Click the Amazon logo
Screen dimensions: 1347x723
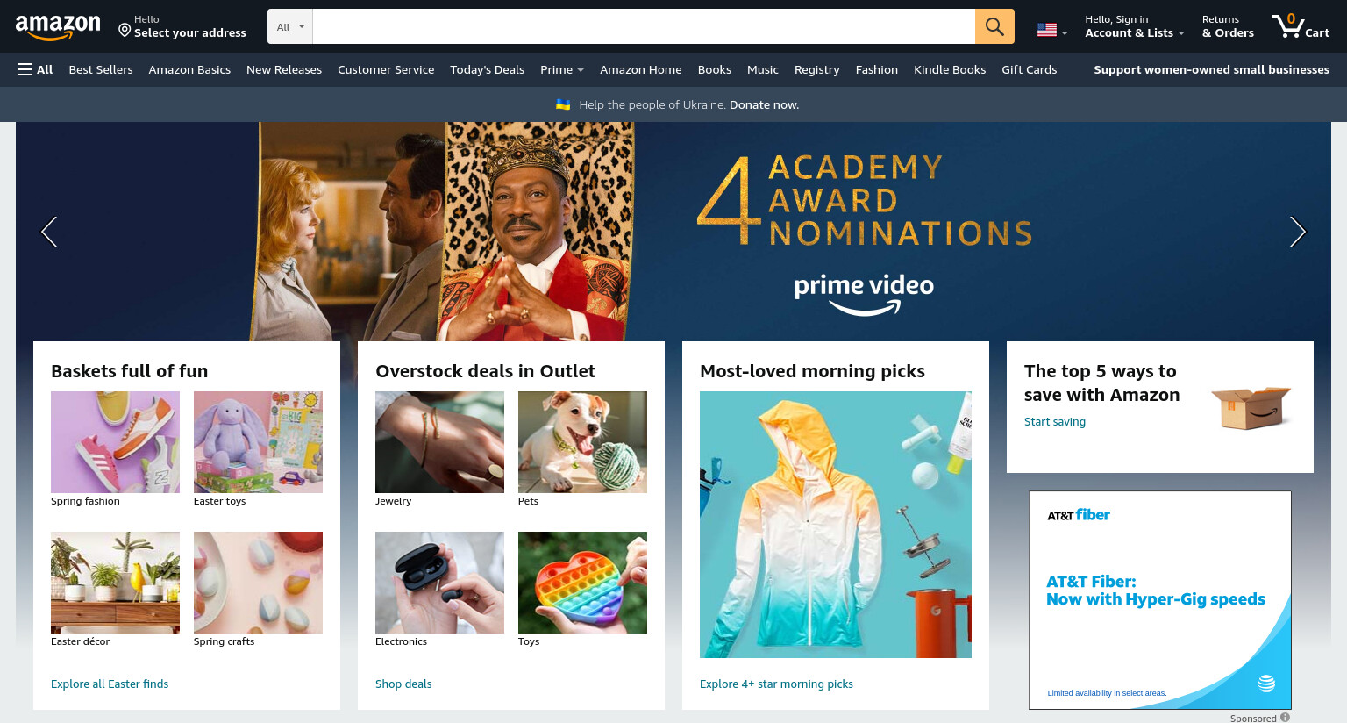(58, 27)
